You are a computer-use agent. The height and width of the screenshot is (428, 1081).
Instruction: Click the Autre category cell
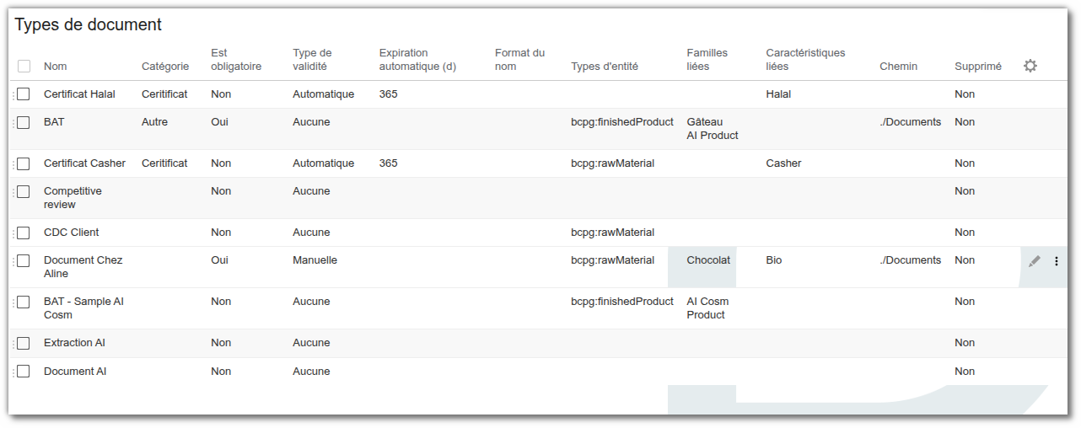[154, 122]
